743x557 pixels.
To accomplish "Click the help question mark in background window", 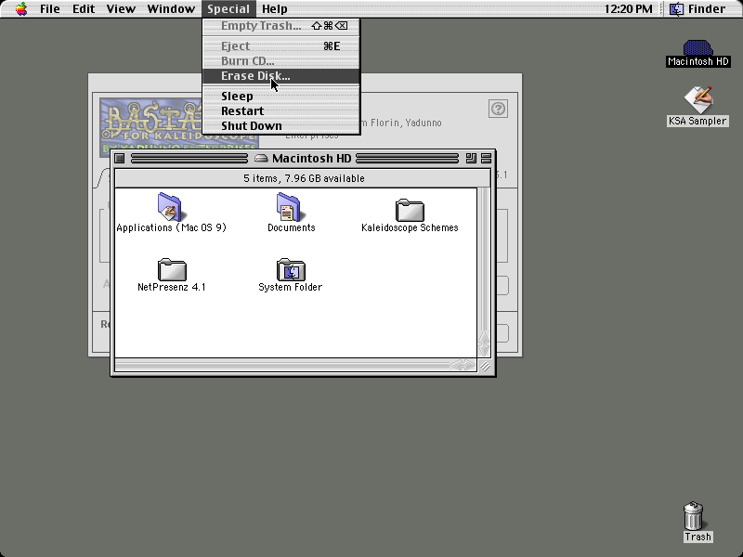I will coord(498,109).
